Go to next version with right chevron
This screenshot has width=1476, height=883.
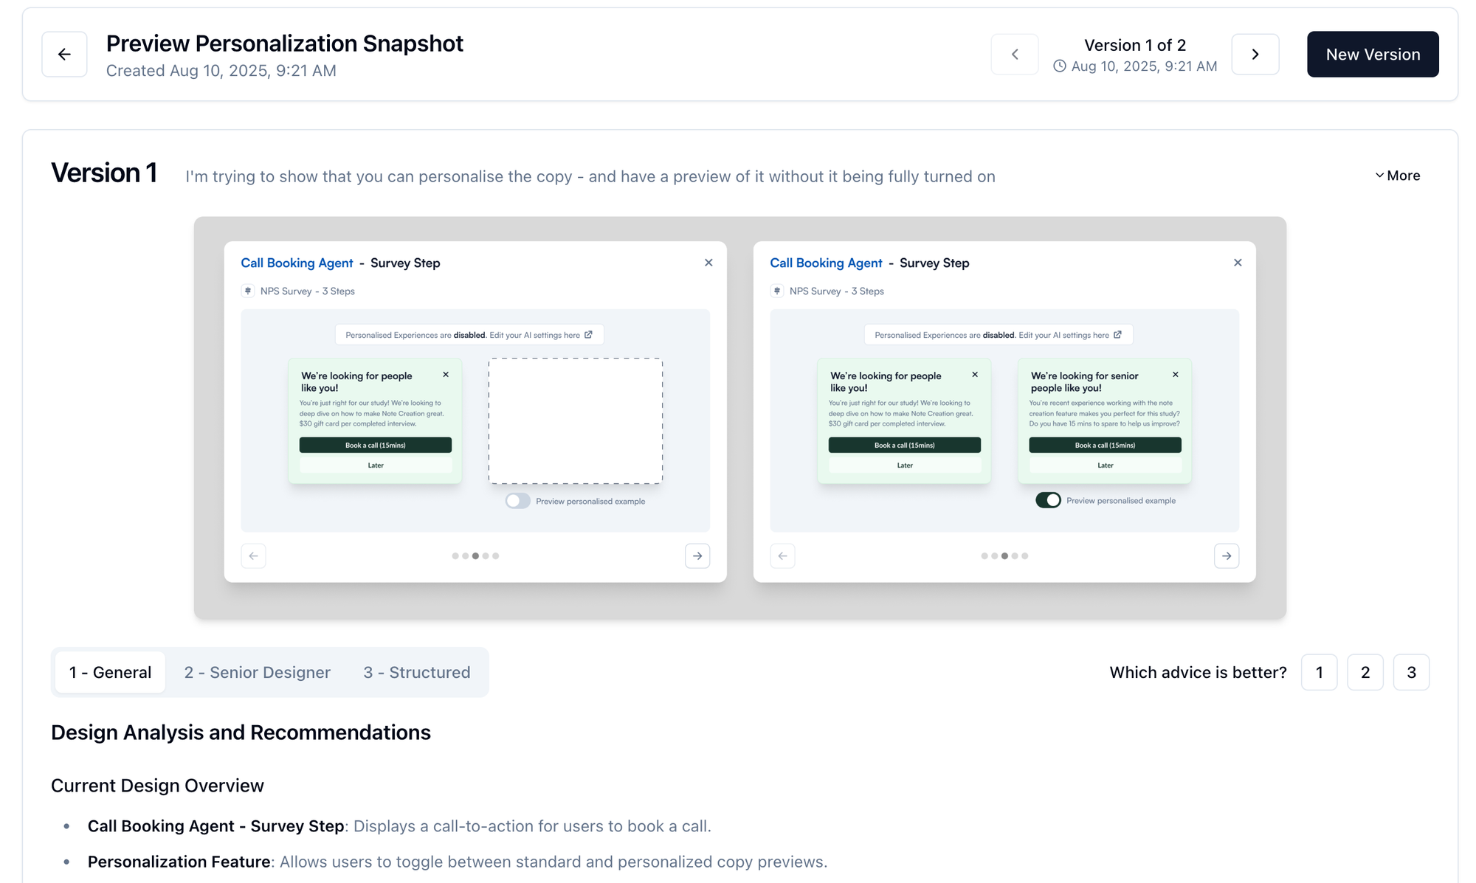tap(1255, 55)
